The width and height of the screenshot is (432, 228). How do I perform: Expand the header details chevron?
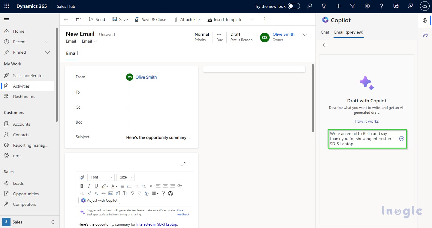click(305, 35)
